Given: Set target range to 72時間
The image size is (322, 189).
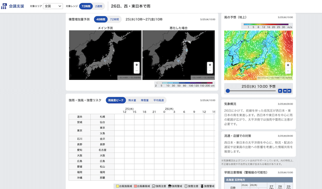Looking at the screenshot, I should point(85,6).
